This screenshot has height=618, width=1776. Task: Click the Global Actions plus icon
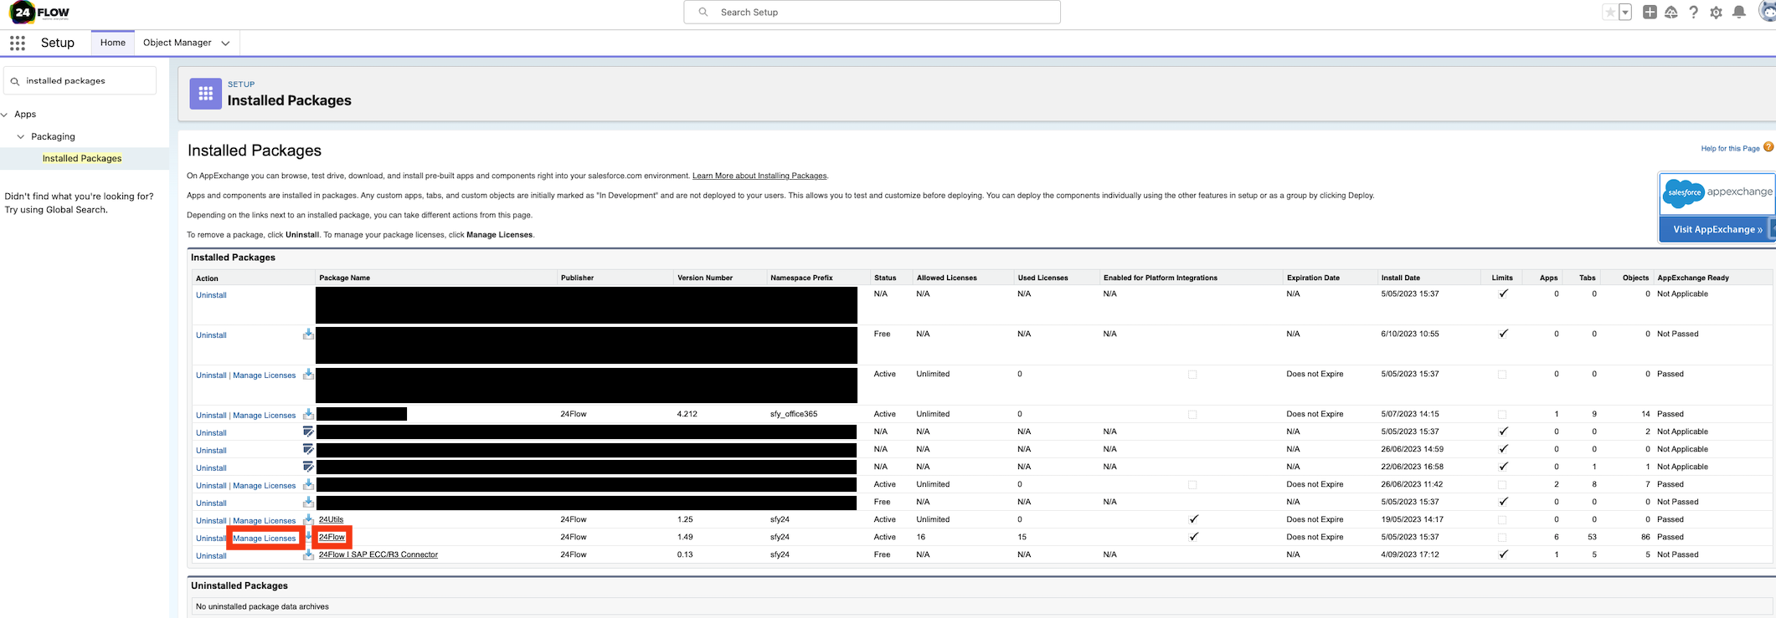[x=1650, y=13]
